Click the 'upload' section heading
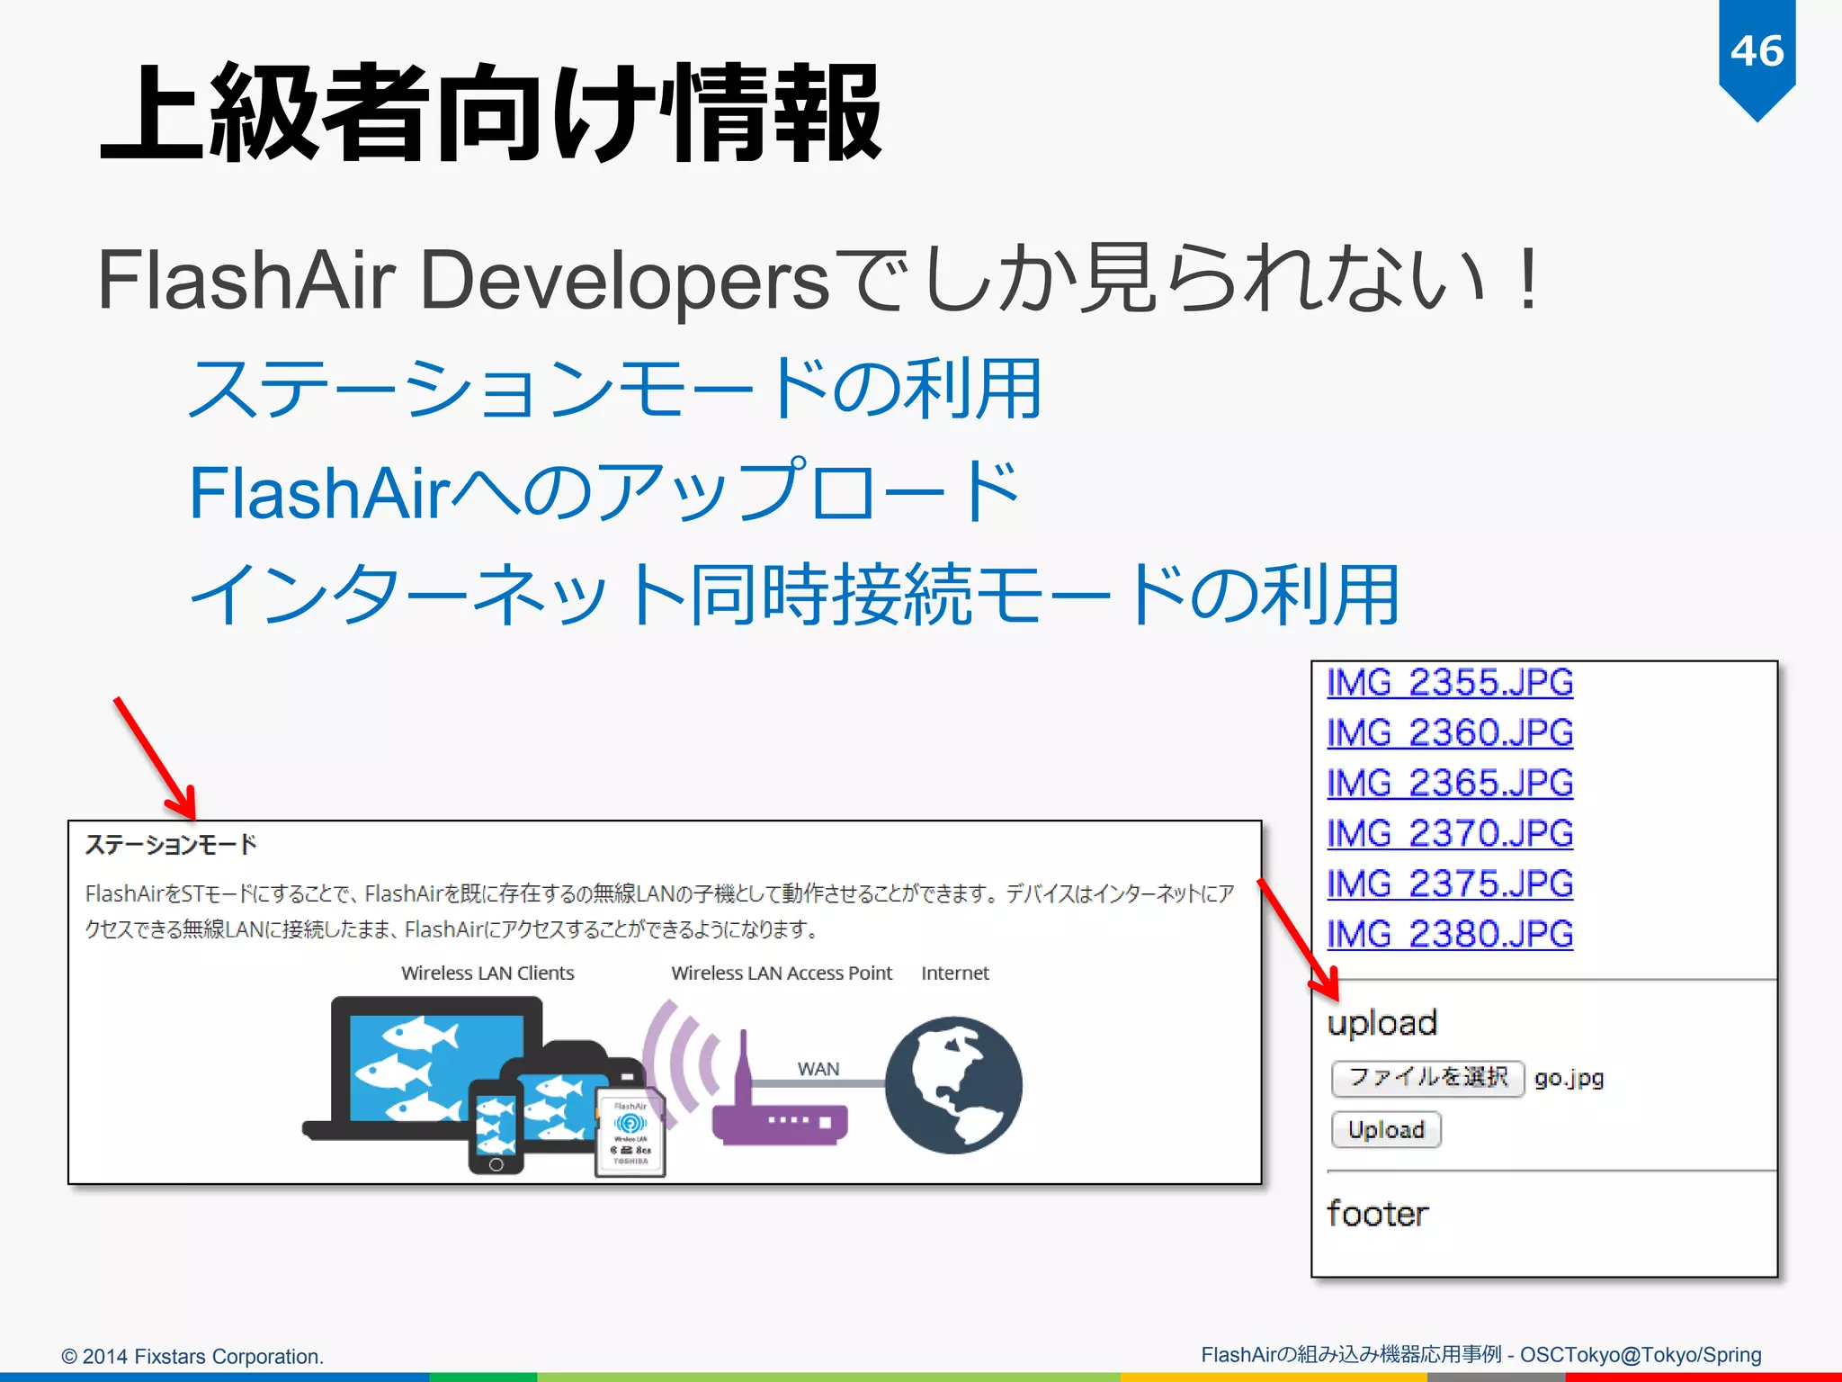 tap(1382, 1024)
